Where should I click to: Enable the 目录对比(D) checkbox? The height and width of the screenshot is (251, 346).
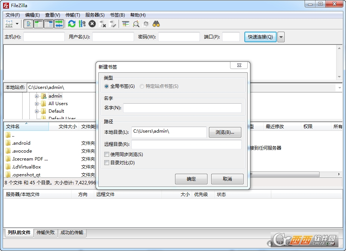[107, 162]
